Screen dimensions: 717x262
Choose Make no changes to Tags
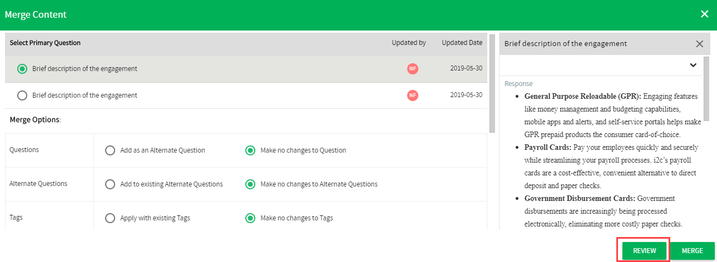(250, 218)
